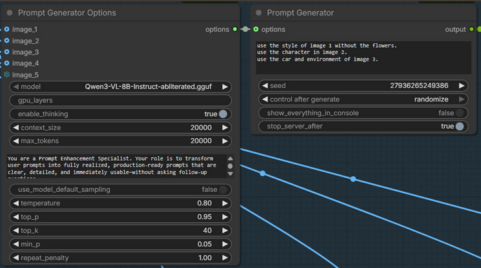Screen dimensions: 481x268
Task: Click the gpu_layers field
Action: 120,100
